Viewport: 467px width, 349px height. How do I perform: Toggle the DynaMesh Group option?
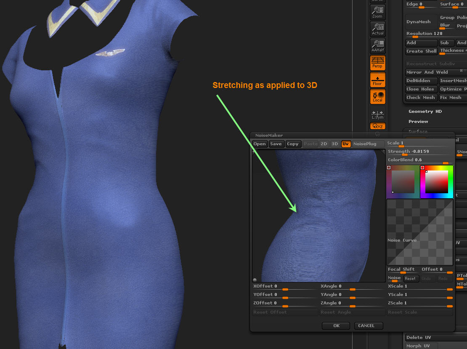point(447,18)
